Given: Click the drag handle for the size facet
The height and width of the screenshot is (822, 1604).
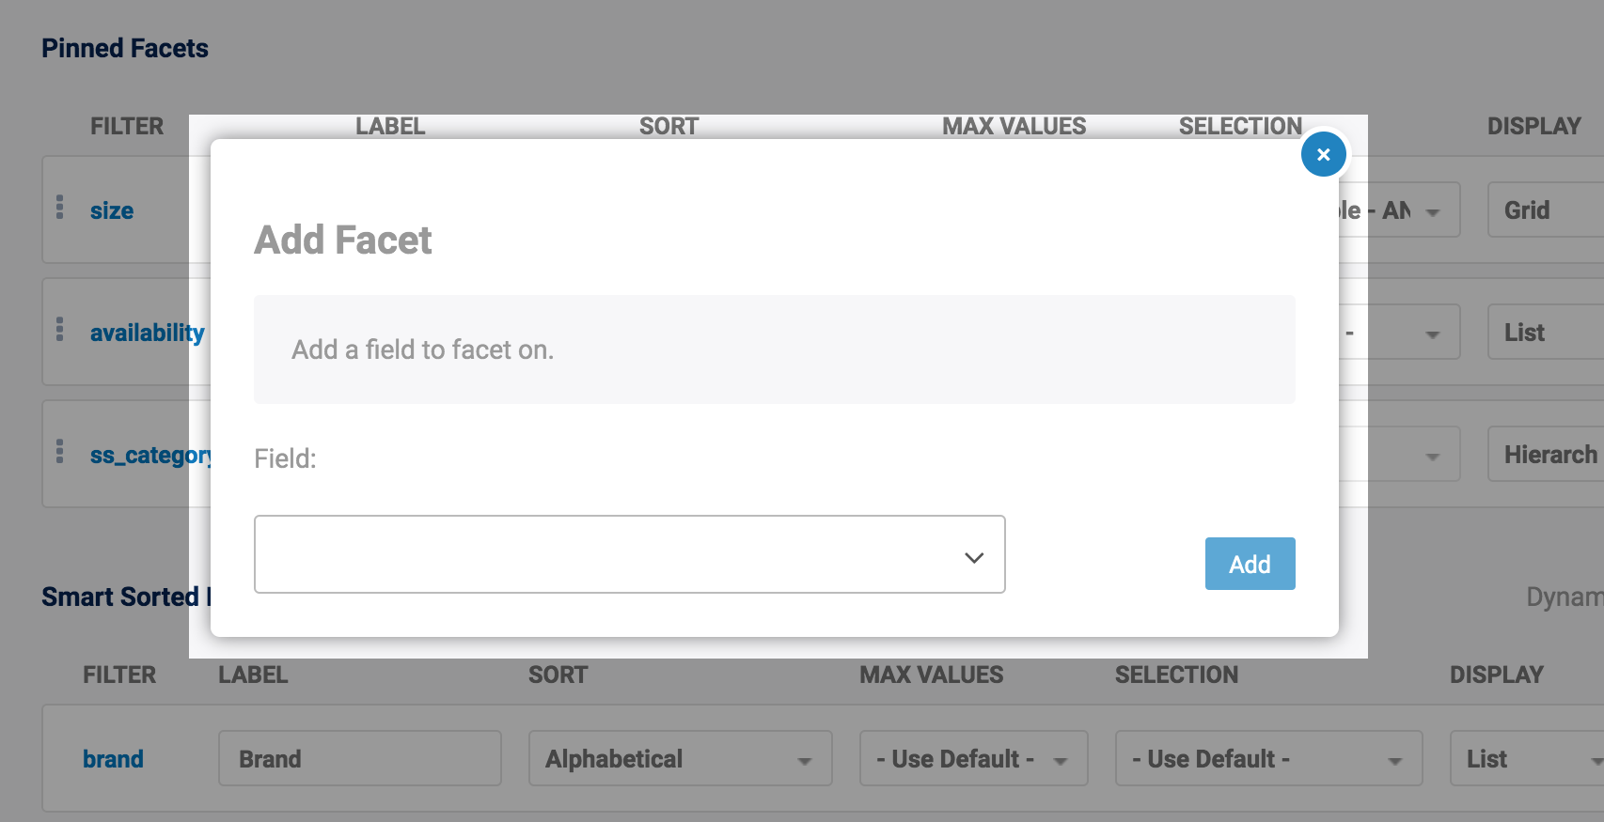Looking at the screenshot, I should [60, 208].
